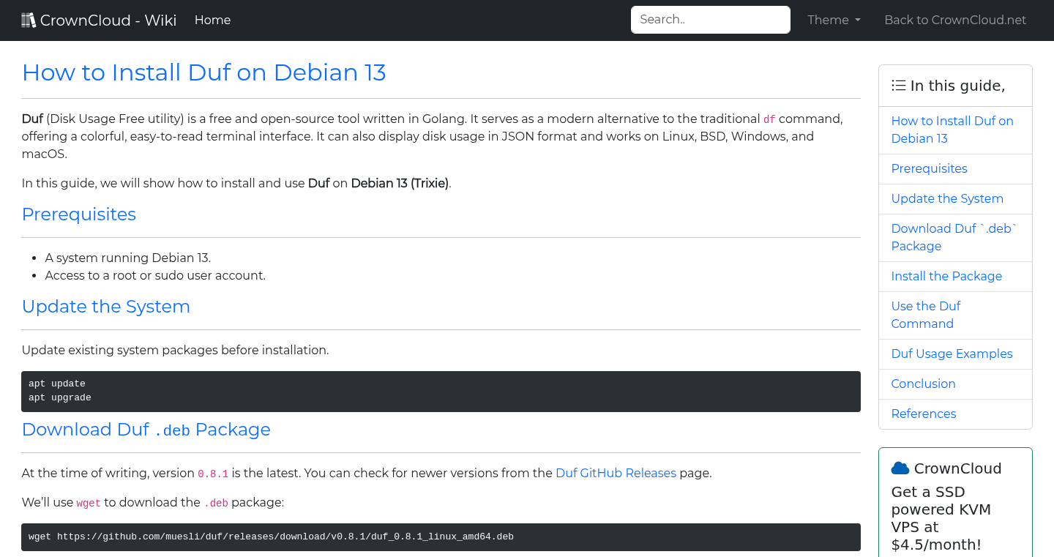The height and width of the screenshot is (557, 1054).
Task: Navigate to Prerequisites via the guide sidebar
Action: pyautogui.click(x=929, y=168)
